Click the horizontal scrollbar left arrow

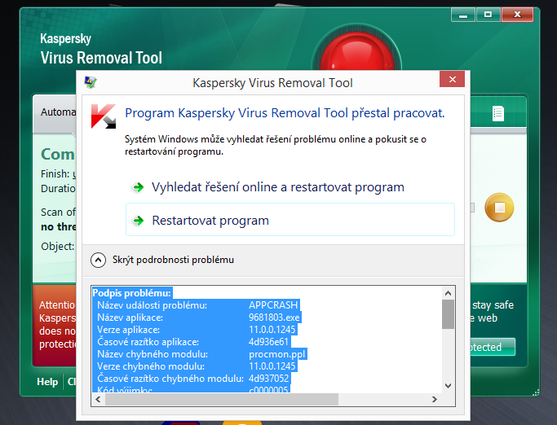click(99, 400)
